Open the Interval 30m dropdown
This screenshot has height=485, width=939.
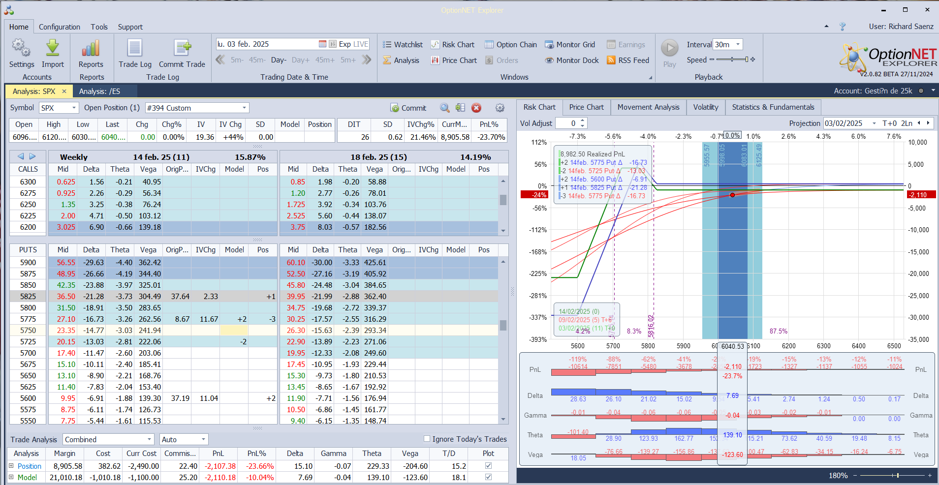tap(738, 45)
